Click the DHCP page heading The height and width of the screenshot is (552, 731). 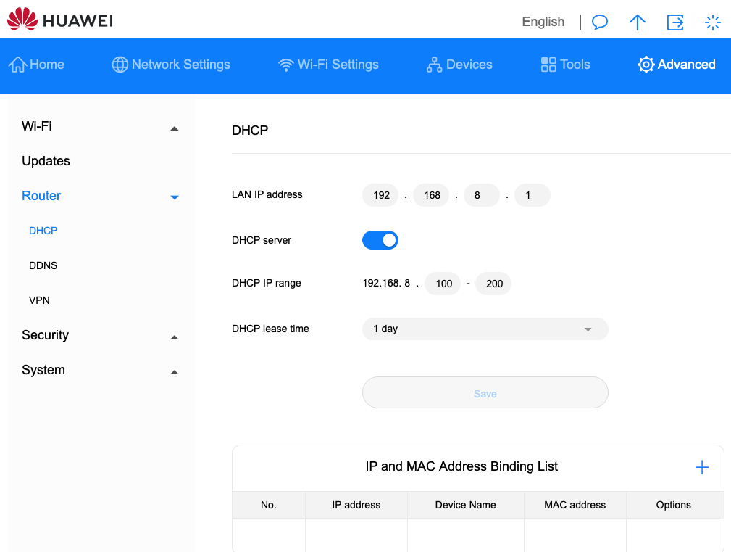tap(250, 130)
